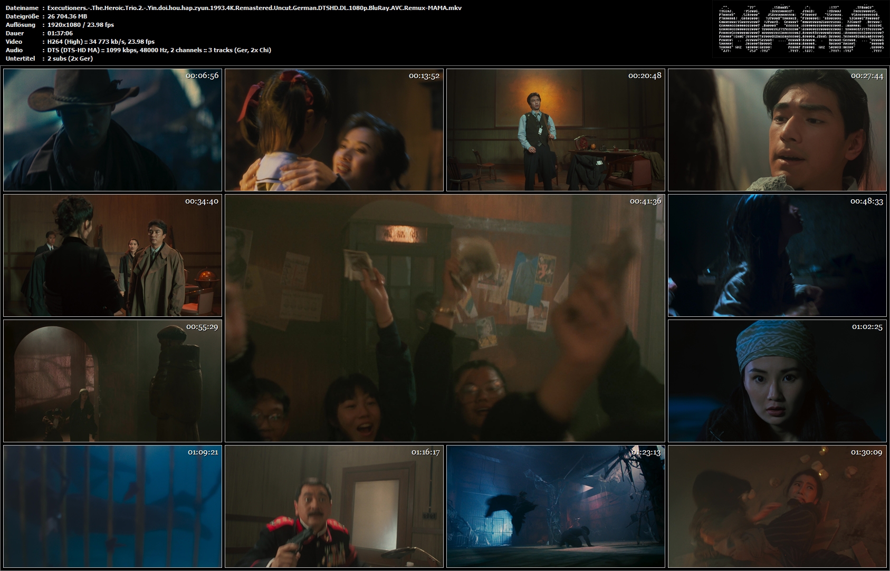Click the '01:37:06' duration value

60,33
